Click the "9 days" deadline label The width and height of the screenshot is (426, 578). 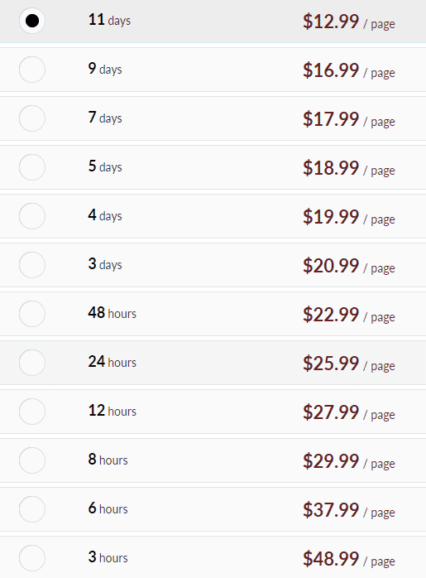tap(105, 69)
